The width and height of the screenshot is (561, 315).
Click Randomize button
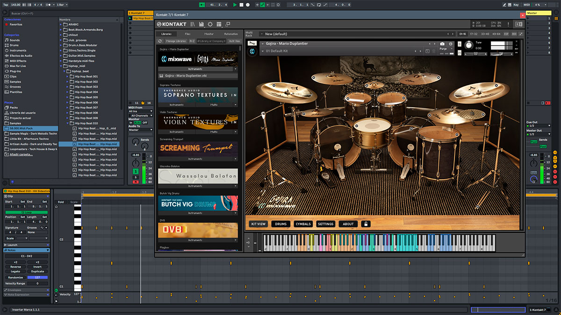15,277
